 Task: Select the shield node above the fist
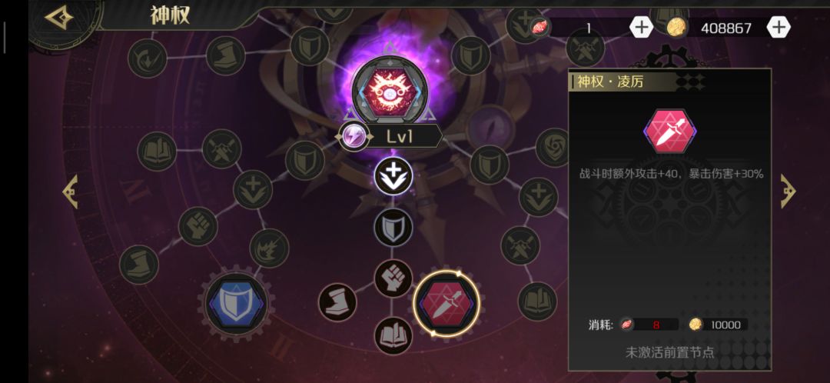point(393,227)
